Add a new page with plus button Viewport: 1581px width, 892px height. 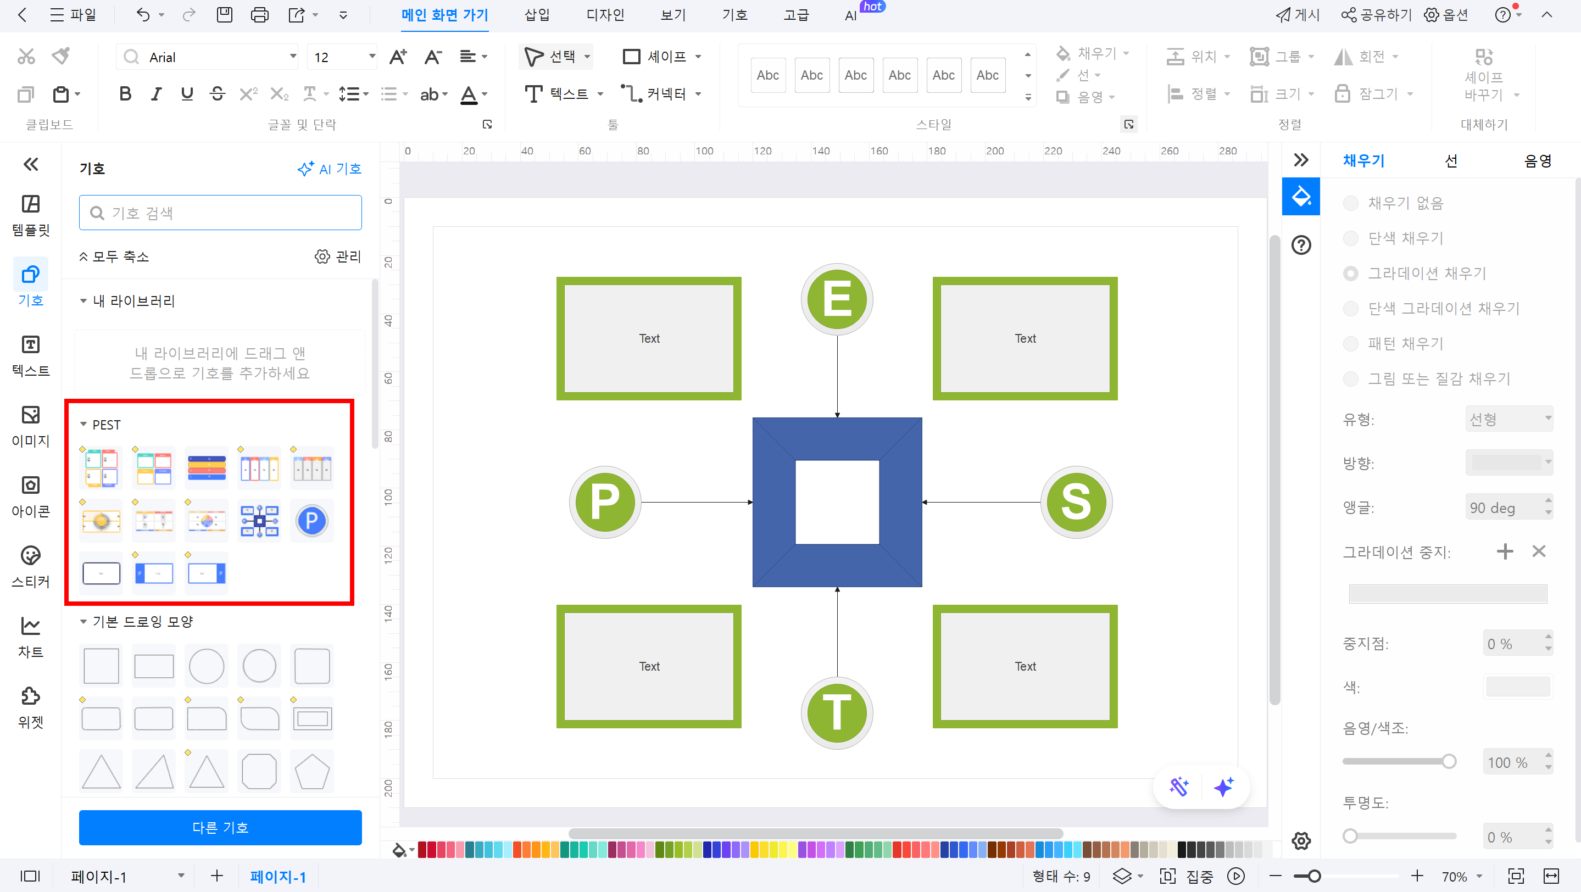click(216, 876)
